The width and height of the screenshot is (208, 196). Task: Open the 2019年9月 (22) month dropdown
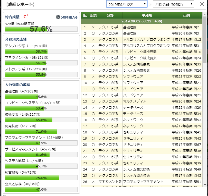click(x=127, y=4)
